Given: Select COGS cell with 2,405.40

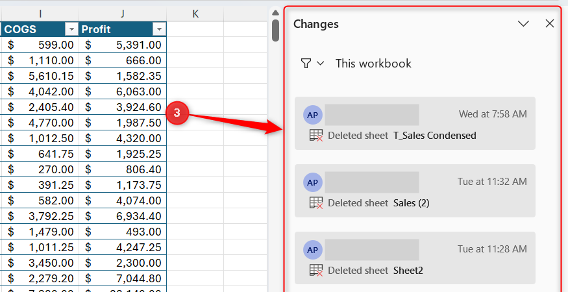Looking at the screenshot, I should click(40, 107).
